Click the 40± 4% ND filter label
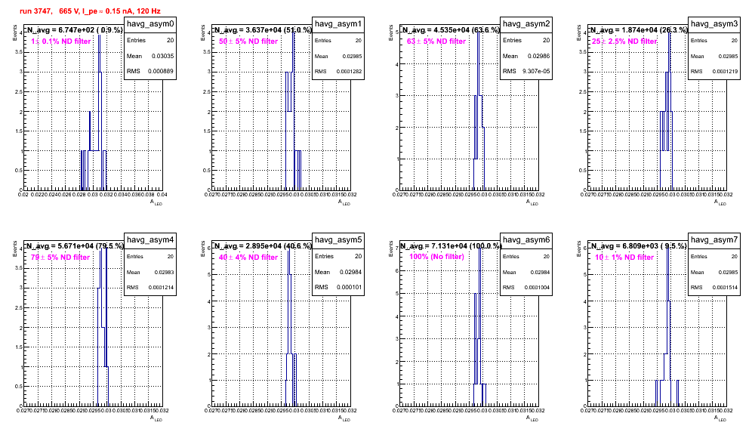 [248, 258]
